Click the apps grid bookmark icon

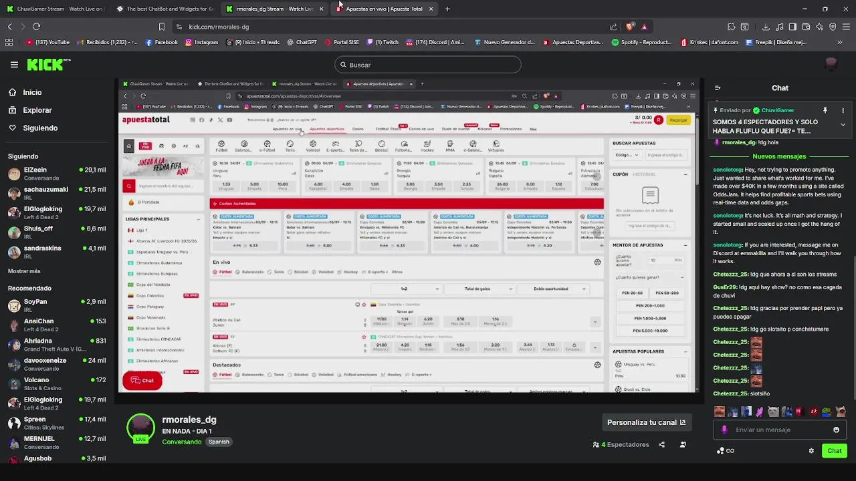(x=9, y=42)
